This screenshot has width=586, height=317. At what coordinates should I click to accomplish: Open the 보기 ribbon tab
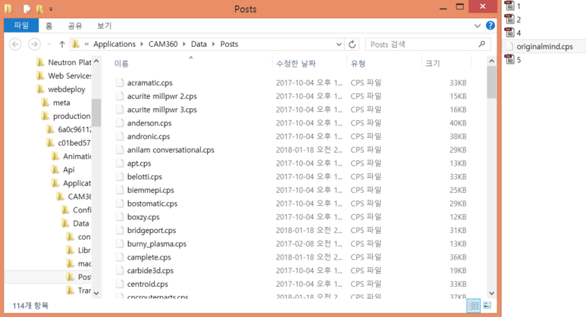pyautogui.click(x=105, y=26)
